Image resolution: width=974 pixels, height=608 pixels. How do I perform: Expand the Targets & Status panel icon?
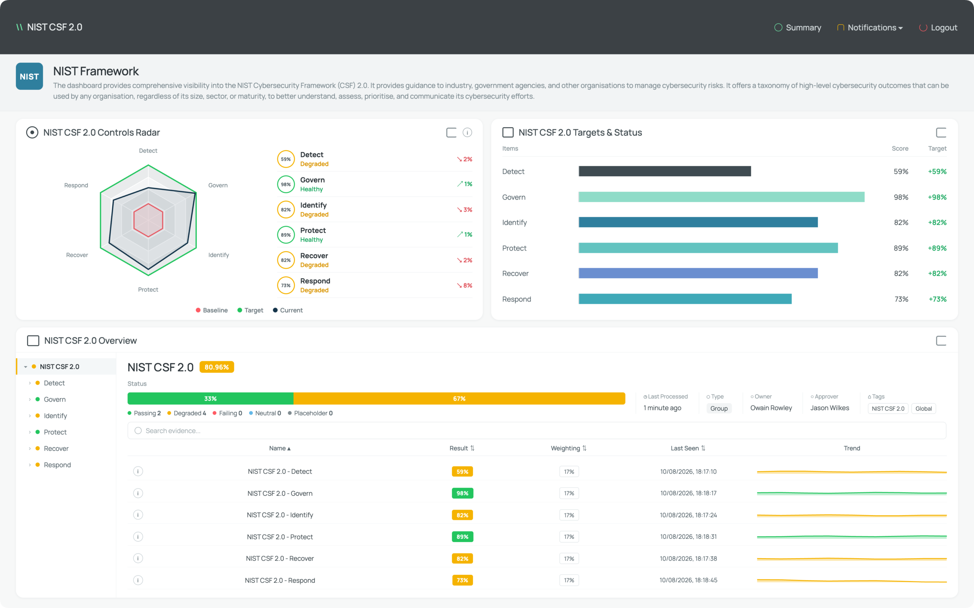click(x=941, y=132)
